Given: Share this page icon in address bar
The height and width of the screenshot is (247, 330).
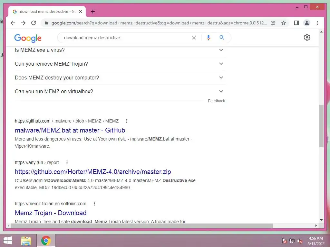Looking at the screenshot, I should (273, 23).
